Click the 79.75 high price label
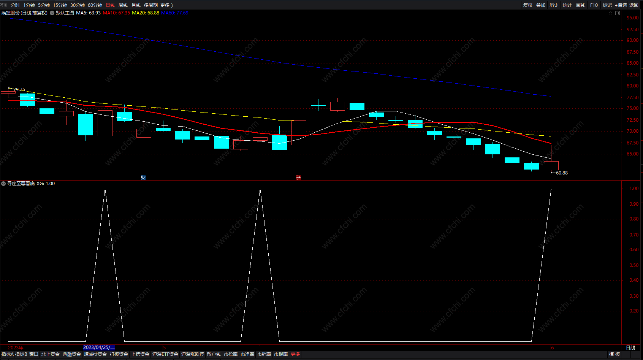 click(x=19, y=90)
